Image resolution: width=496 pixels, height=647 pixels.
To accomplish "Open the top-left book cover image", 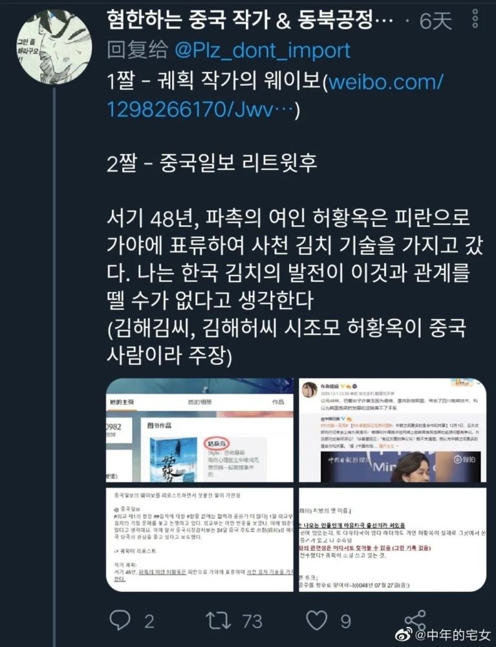I will (200, 430).
